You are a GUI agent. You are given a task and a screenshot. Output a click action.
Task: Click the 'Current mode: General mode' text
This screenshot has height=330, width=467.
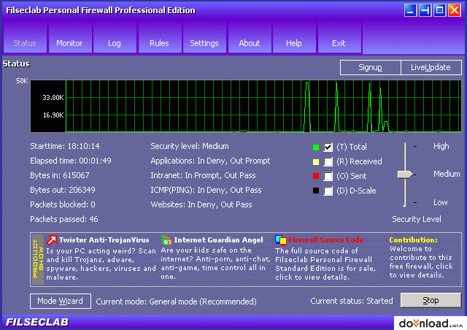coord(176,302)
